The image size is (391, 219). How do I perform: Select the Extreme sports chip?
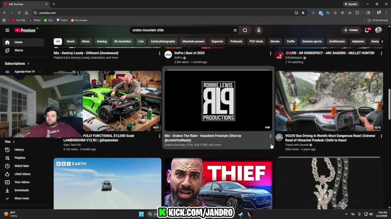coord(312,41)
